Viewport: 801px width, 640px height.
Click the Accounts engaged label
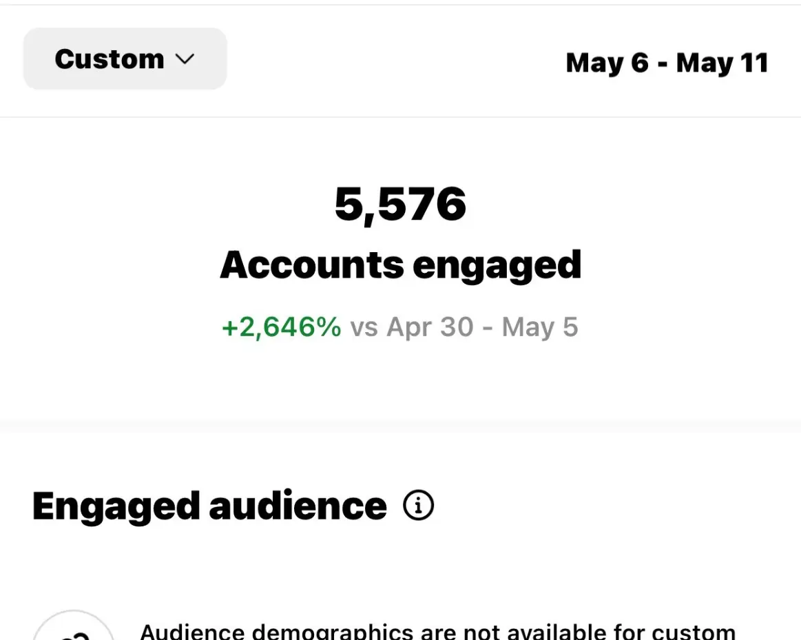click(401, 266)
